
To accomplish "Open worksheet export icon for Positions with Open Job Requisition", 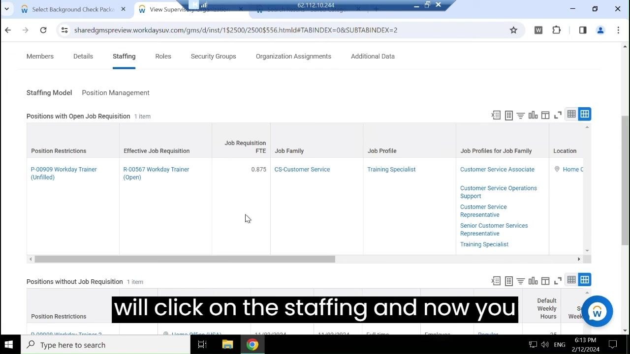I will (508, 116).
